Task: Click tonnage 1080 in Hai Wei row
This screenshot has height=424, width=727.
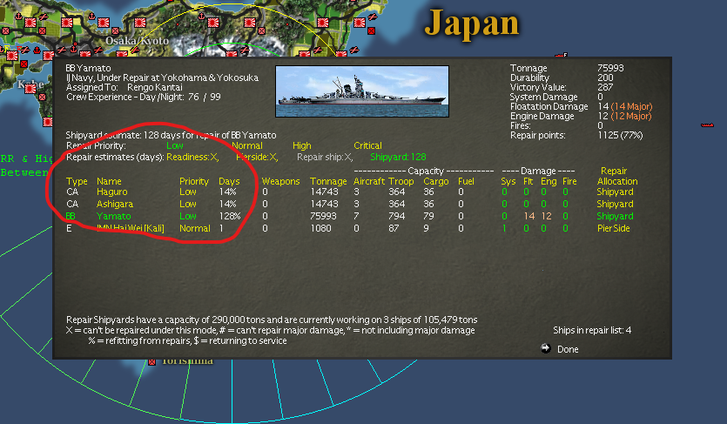Action: (320, 228)
